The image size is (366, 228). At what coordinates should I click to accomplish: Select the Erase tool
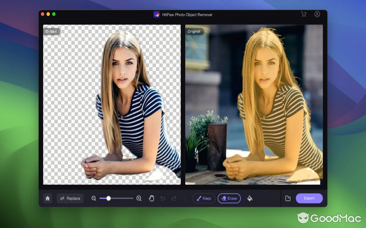tap(229, 198)
